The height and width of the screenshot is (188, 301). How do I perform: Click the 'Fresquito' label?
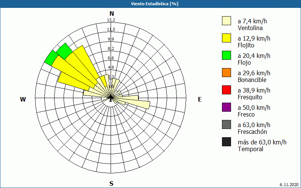pyautogui.click(x=250, y=97)
